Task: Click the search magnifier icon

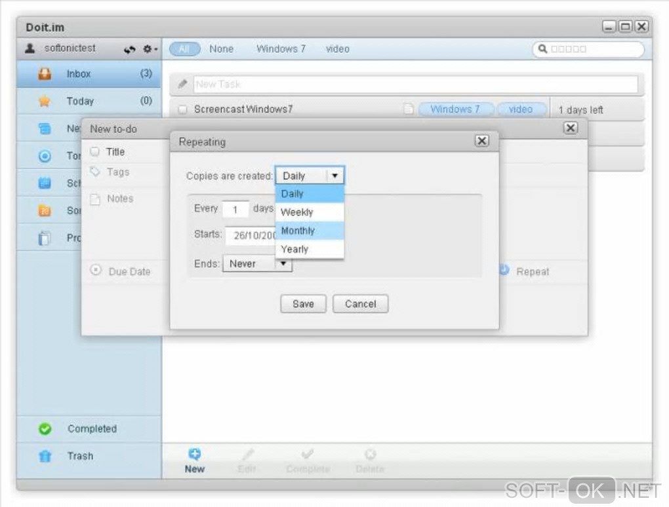Action: [x=542, y=49]
